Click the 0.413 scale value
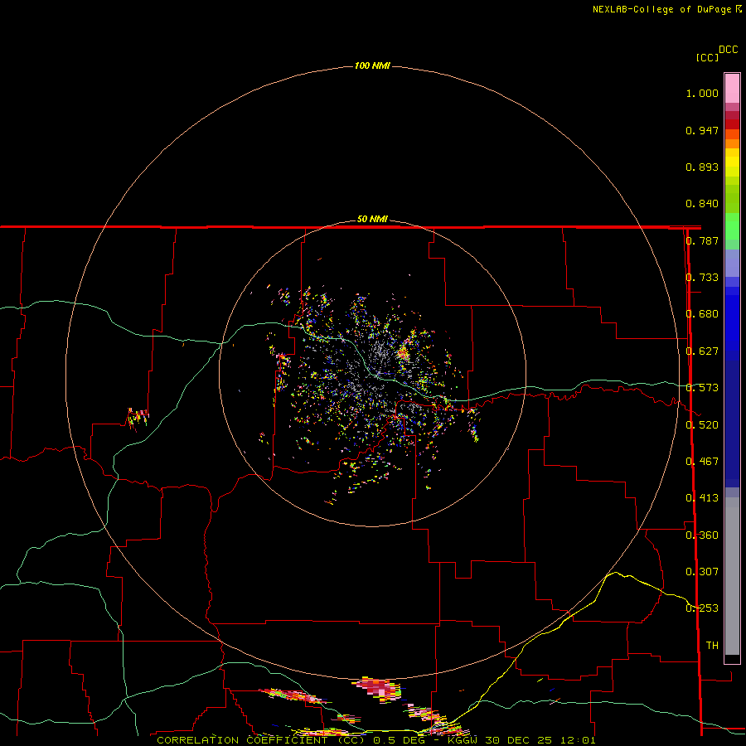Image resolution: width=746 pixels, height=746 pixels. pyautogui.click(x=702, y=498)
